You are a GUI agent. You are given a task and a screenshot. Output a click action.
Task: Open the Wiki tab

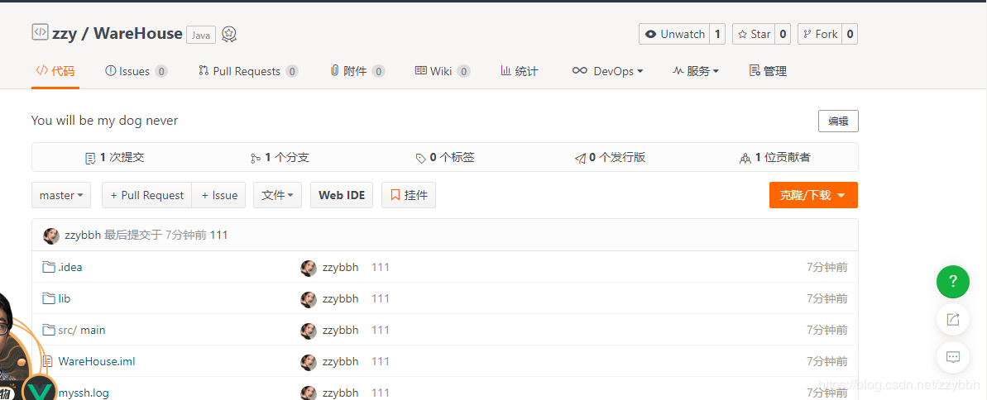pyautogui.click(x=443, y=71)
